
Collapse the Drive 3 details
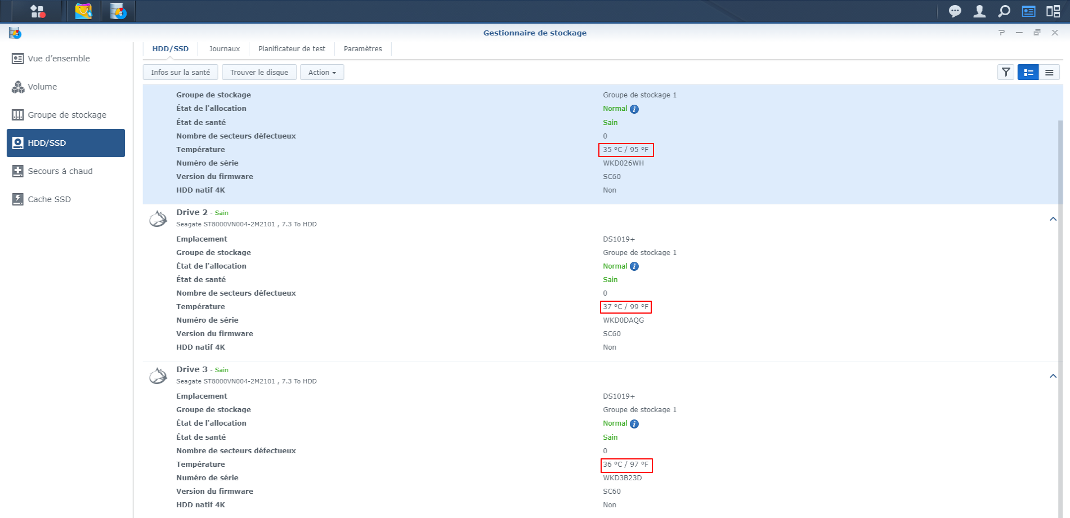click(x=1053, y=376)
